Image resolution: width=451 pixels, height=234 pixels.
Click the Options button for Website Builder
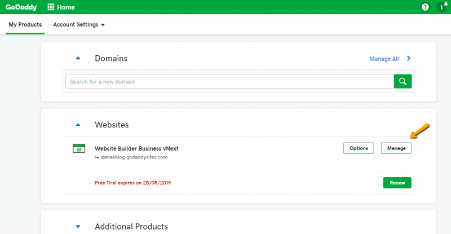(359, 148)
